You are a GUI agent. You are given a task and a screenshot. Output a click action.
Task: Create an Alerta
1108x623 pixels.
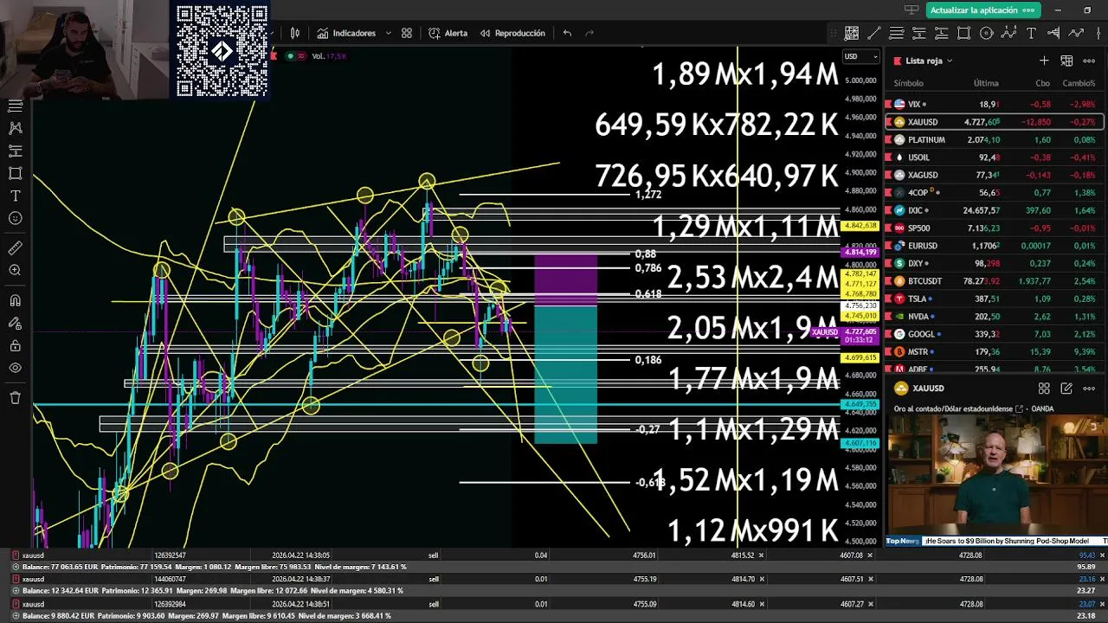pyautogui.click(x=448, y=33)
